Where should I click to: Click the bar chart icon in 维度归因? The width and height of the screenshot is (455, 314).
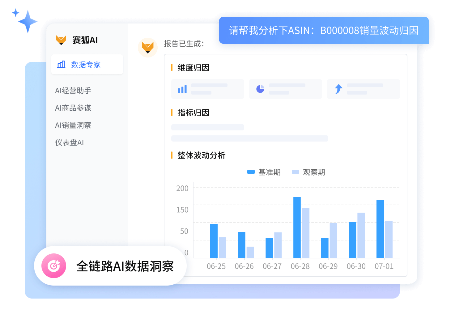182,89
